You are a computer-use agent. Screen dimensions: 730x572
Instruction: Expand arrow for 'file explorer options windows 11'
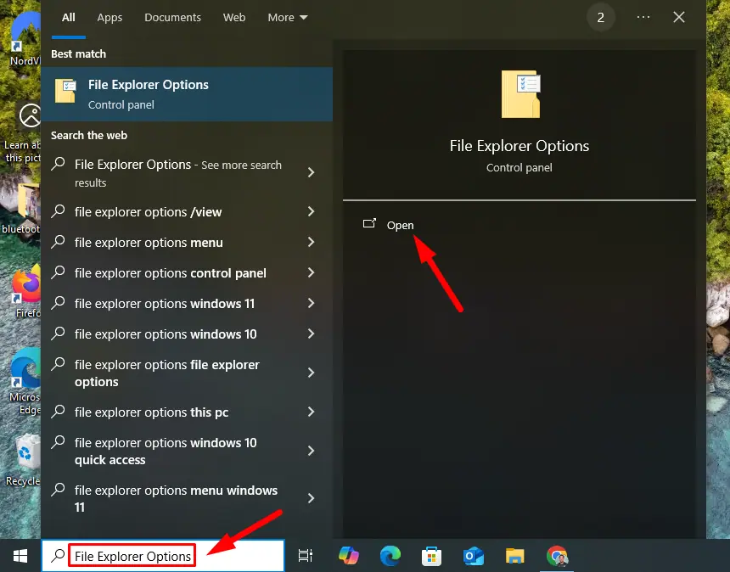coord(311,304)
